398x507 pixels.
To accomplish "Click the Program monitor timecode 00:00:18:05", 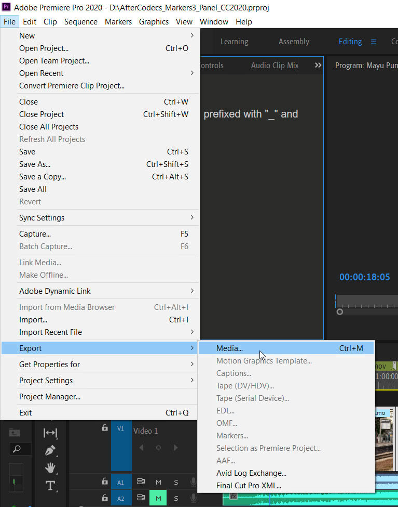I will (x=364, y=277).
